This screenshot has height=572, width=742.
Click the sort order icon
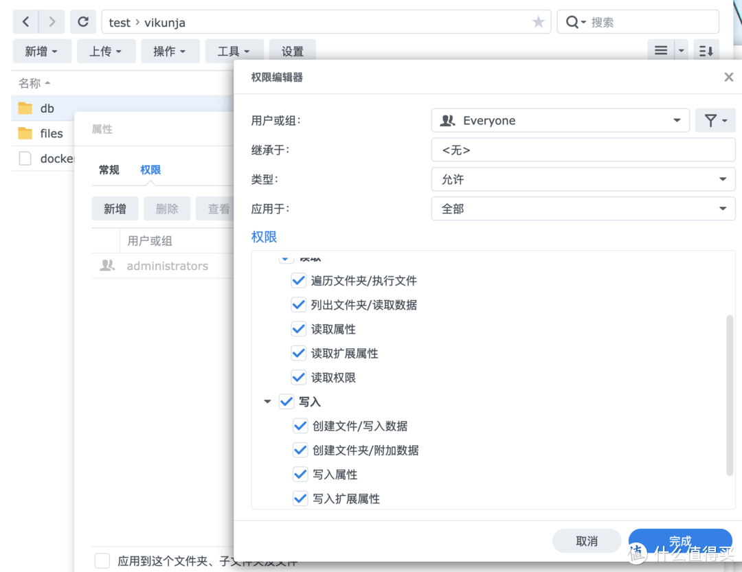[706, 49]
